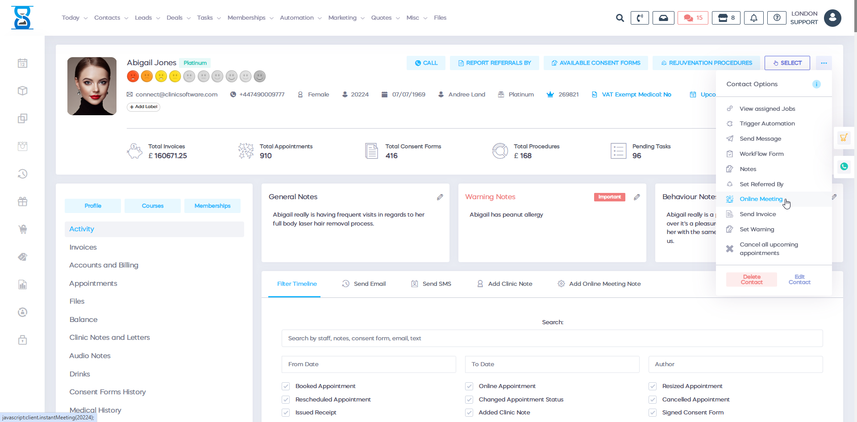
Task: Click the Delete Contact button
Action: (751, 280)
